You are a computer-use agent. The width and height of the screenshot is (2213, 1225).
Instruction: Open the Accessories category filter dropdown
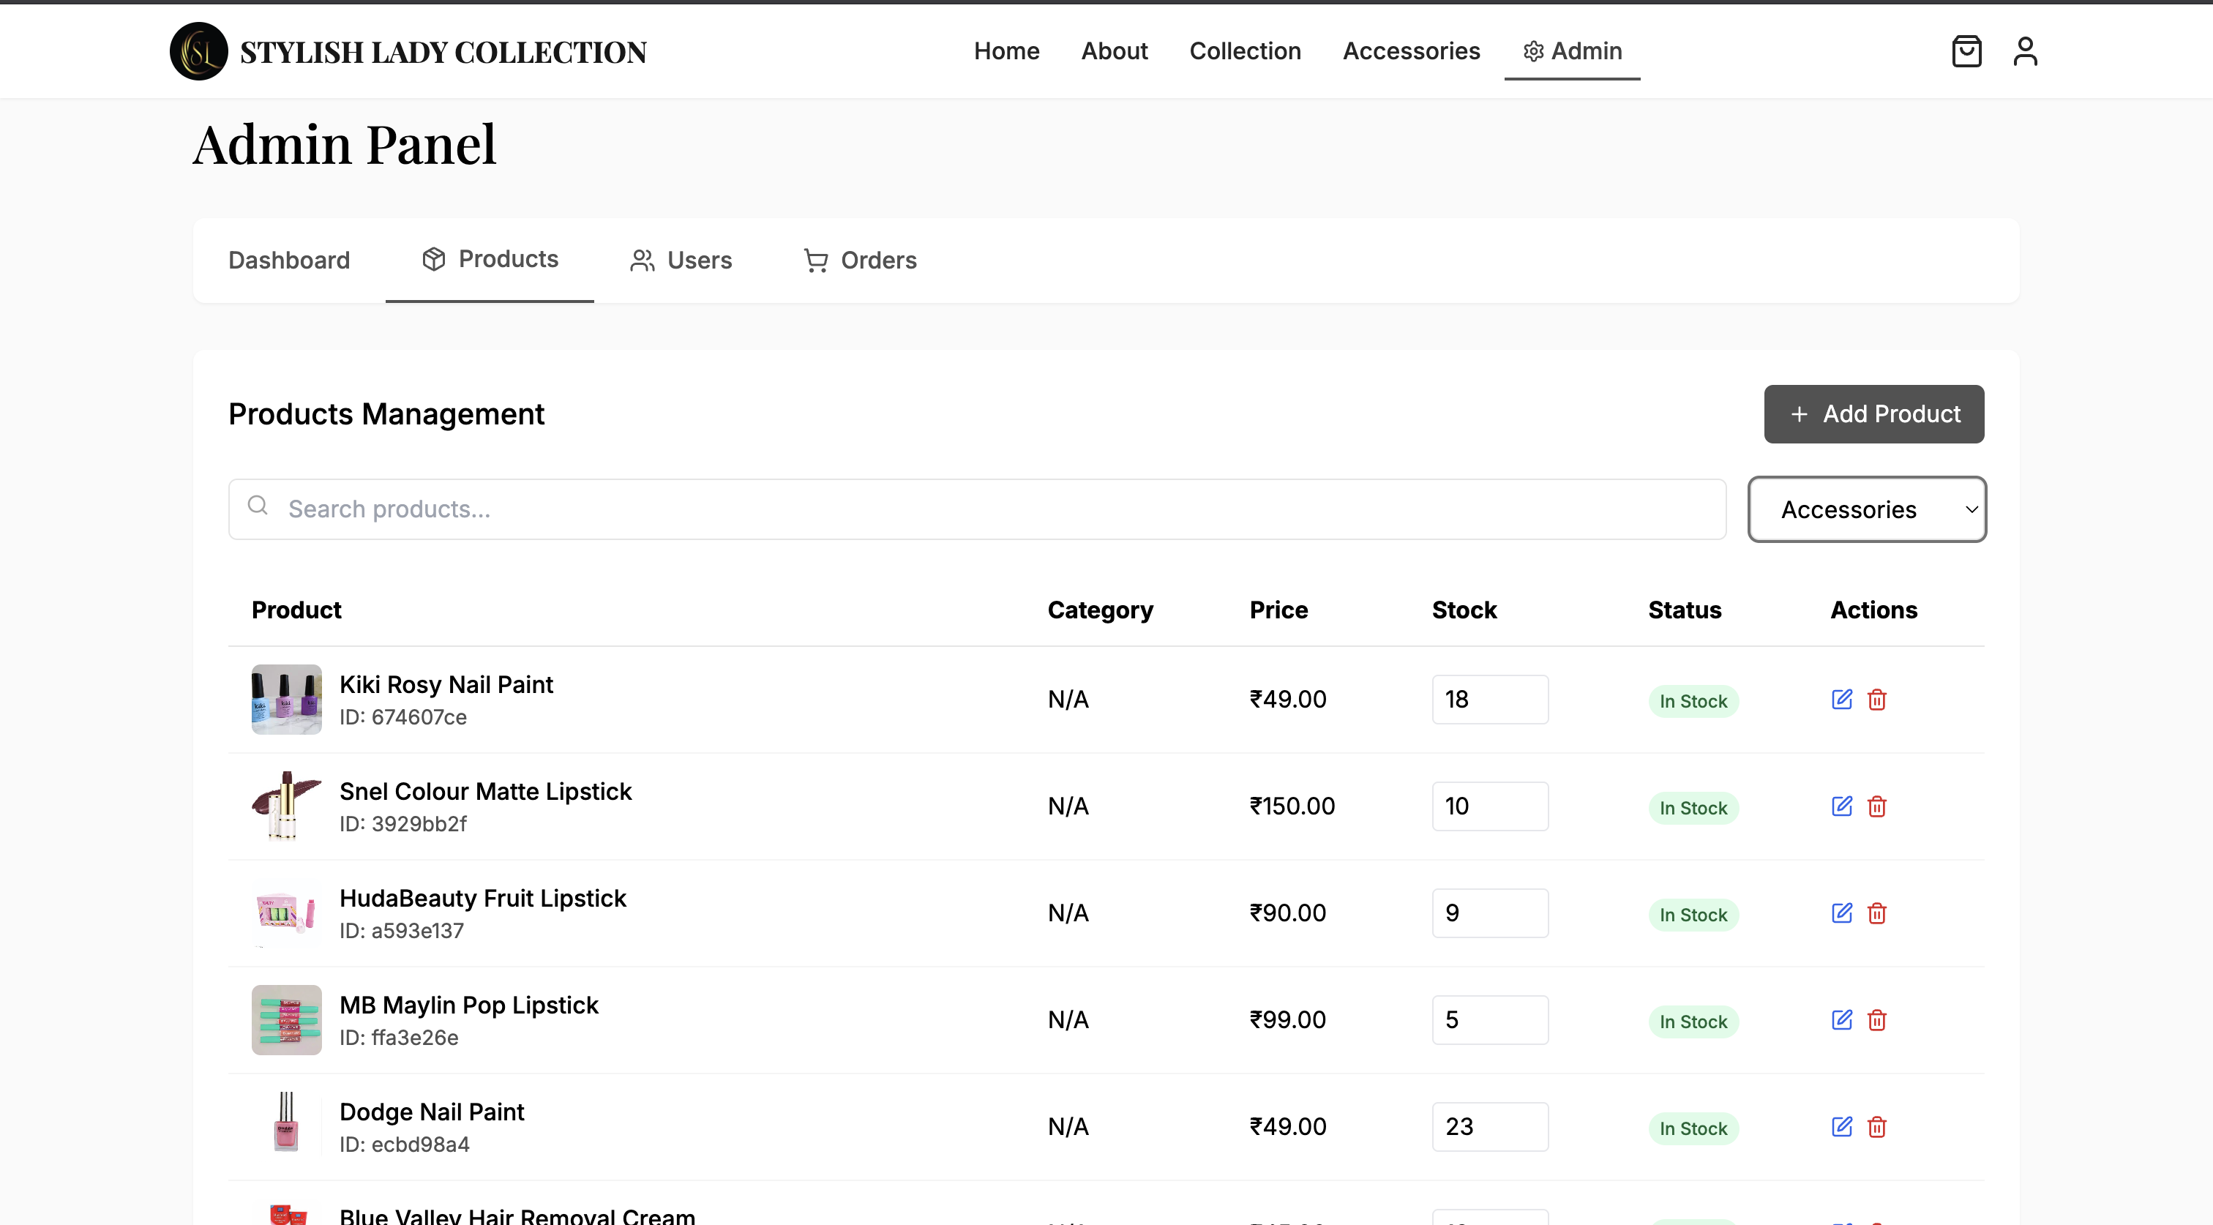(1866, 509)
